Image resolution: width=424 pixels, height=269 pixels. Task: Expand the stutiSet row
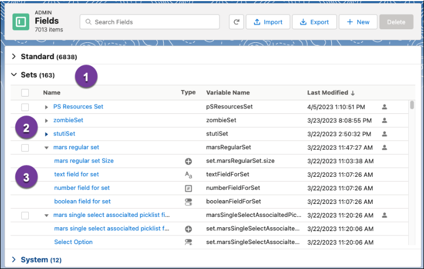(46, 134)
